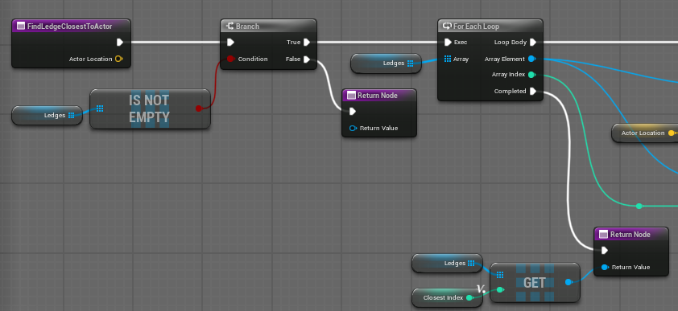
Task: Click the Loop Body execution pin
Action: (533, 43)
